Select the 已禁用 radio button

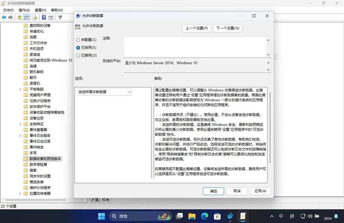pos(78,55)
